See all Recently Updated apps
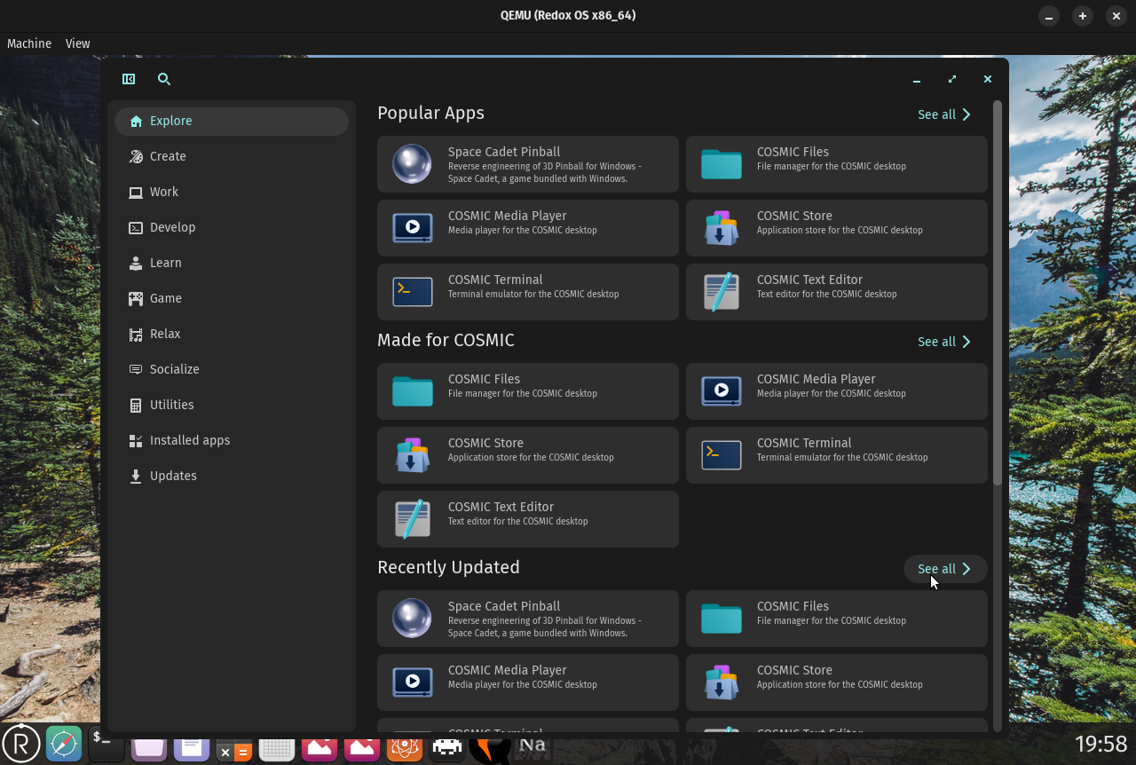Image resolution: width=1136 pixels, height=765 pixels. pos(945,569)
